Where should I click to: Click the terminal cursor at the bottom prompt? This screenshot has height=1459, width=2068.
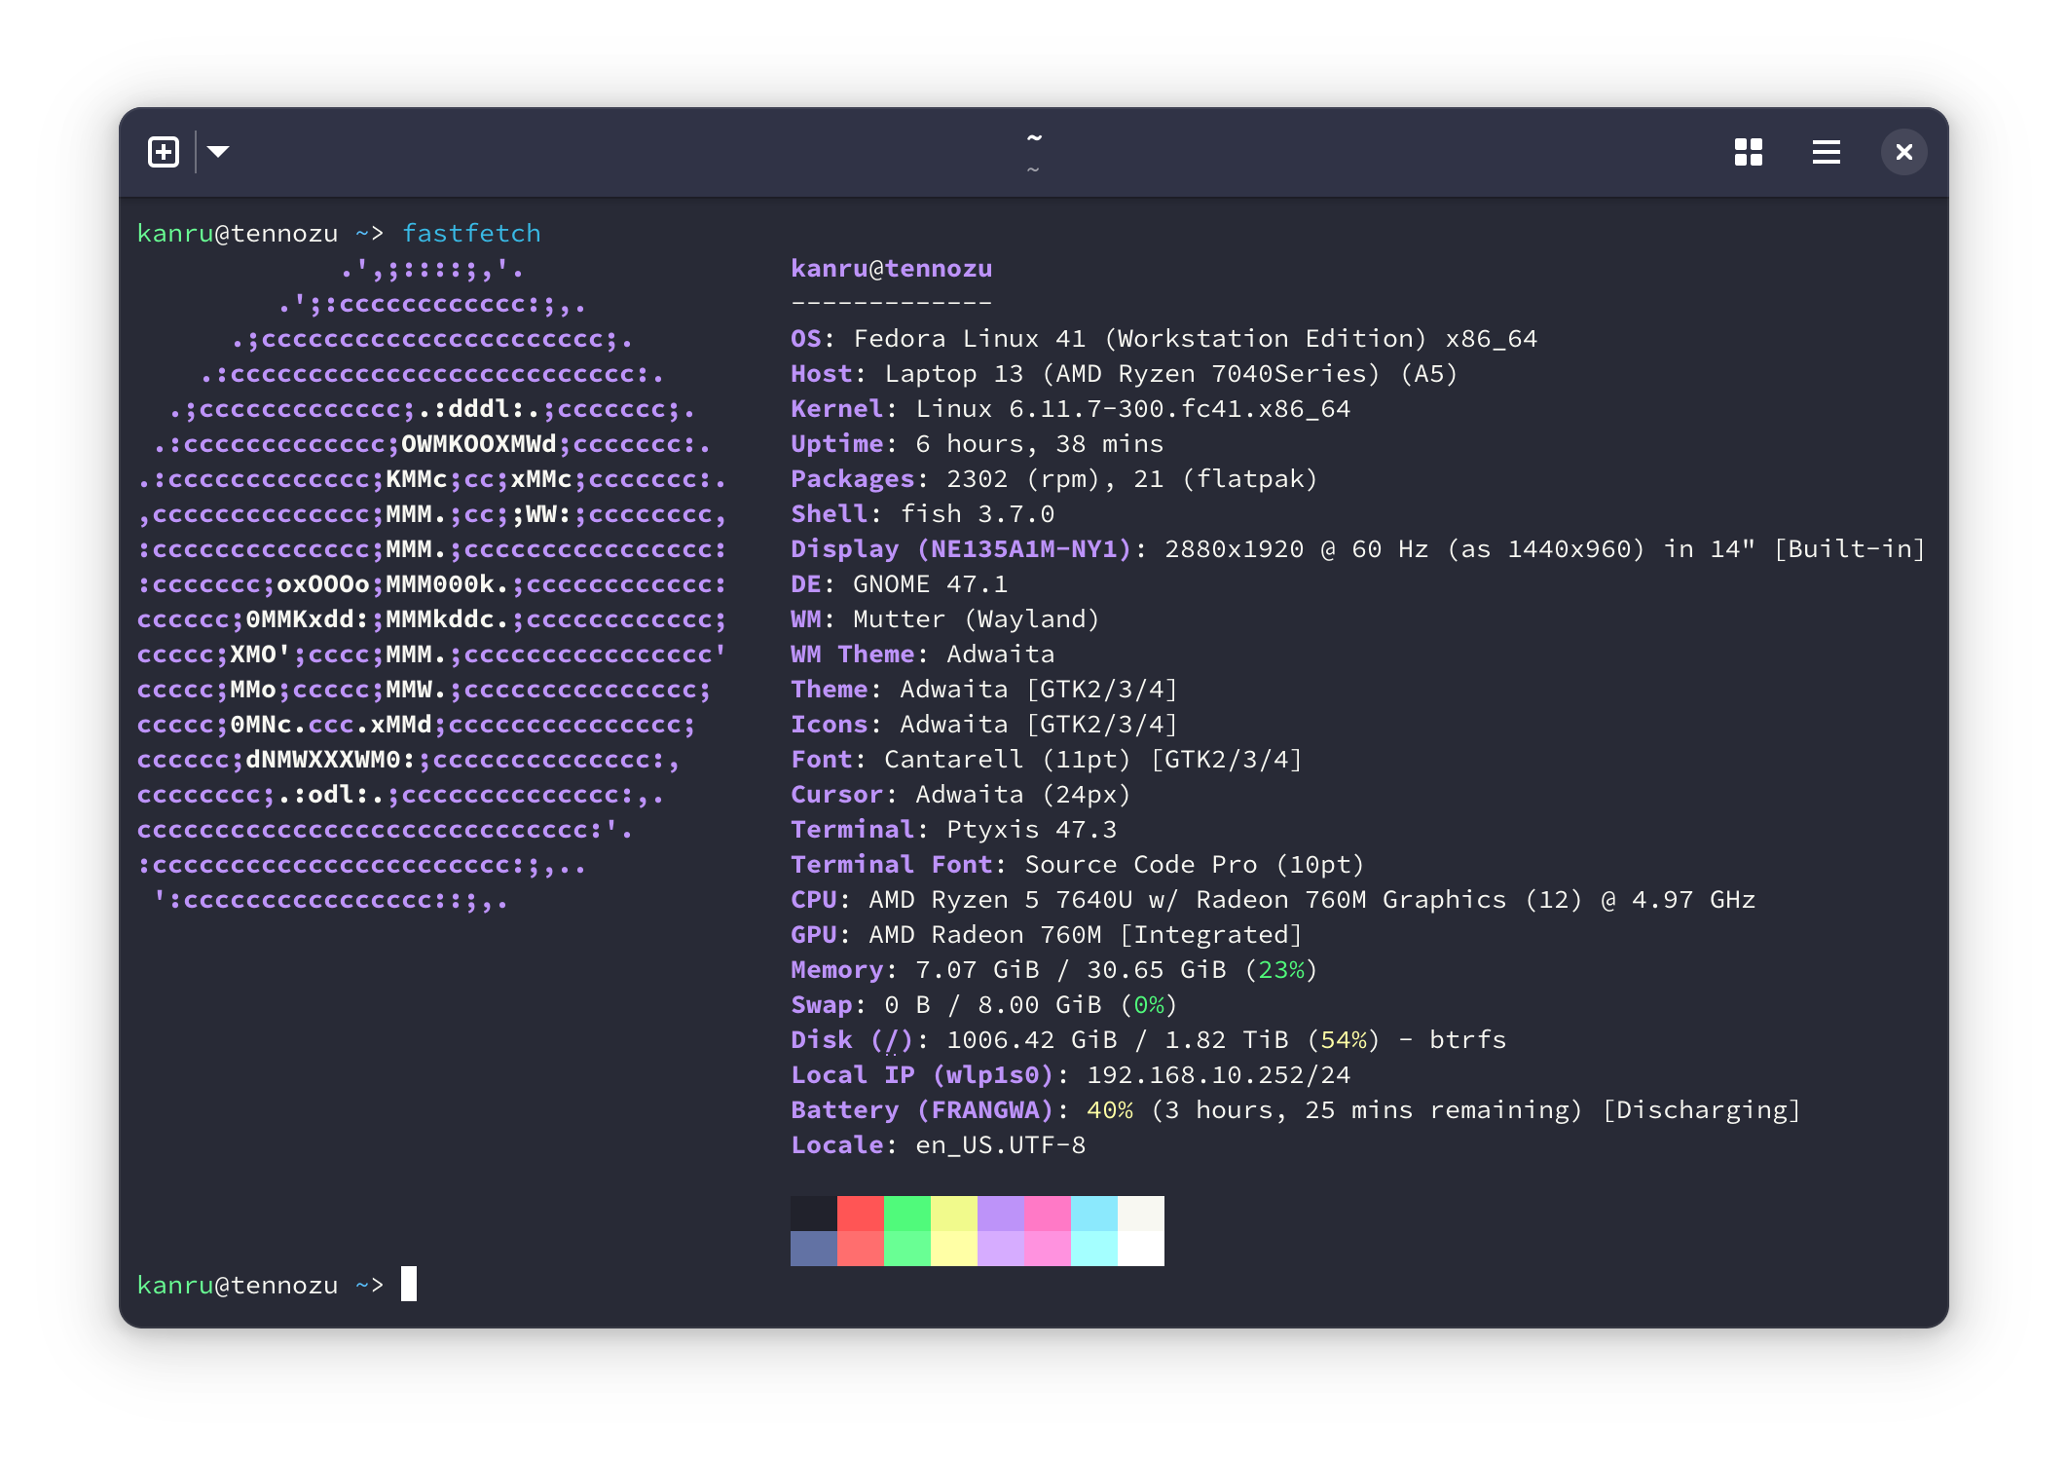(409, 1284)
